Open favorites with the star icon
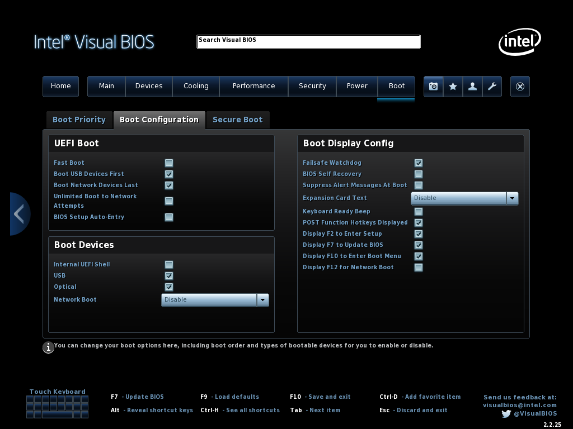 (x=453, y=87)
